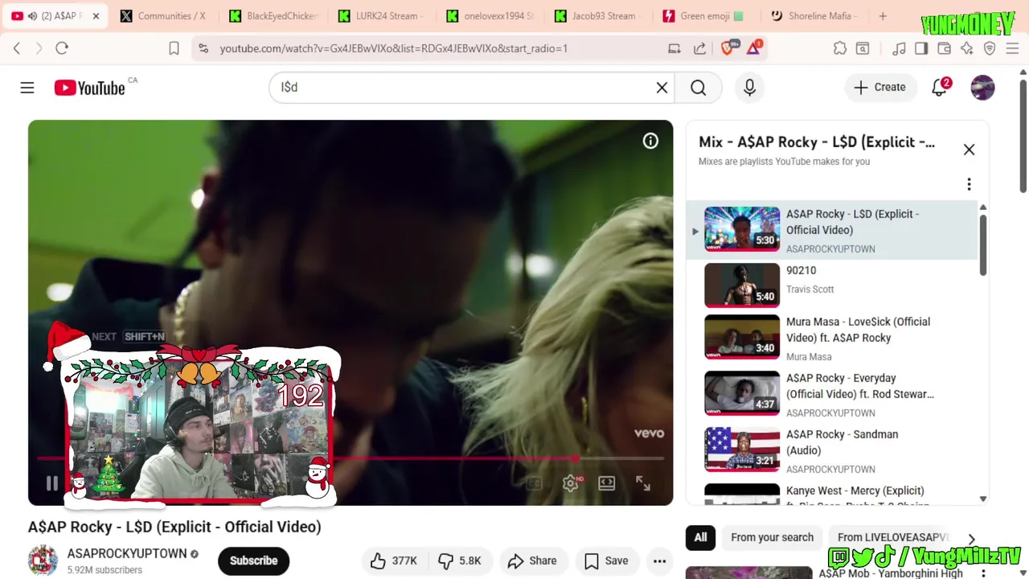Subscribe to ASAPROCKYUPTOWN
This screenshot has height=579, width=1029.
[x=253, y=561]
